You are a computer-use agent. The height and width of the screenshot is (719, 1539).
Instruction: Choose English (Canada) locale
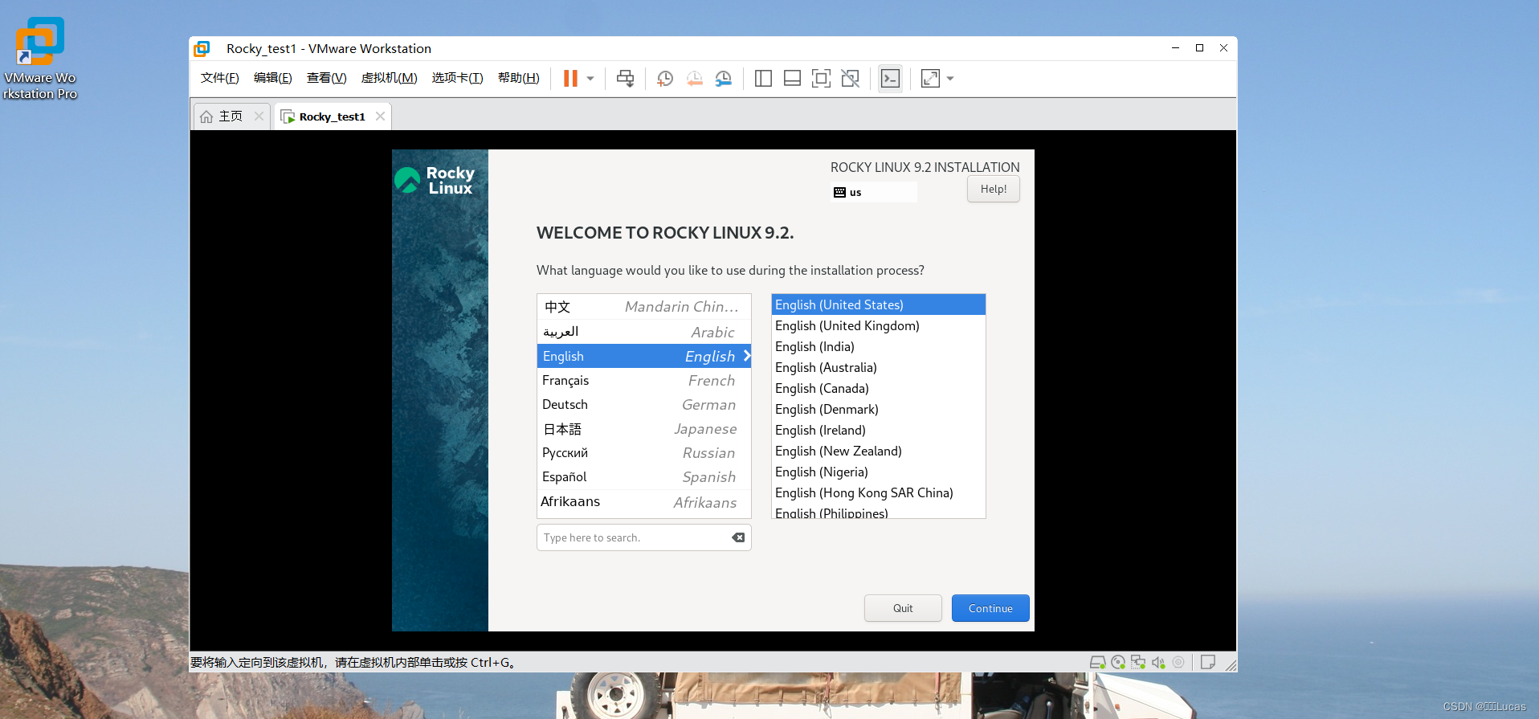(x=878, y=388)
